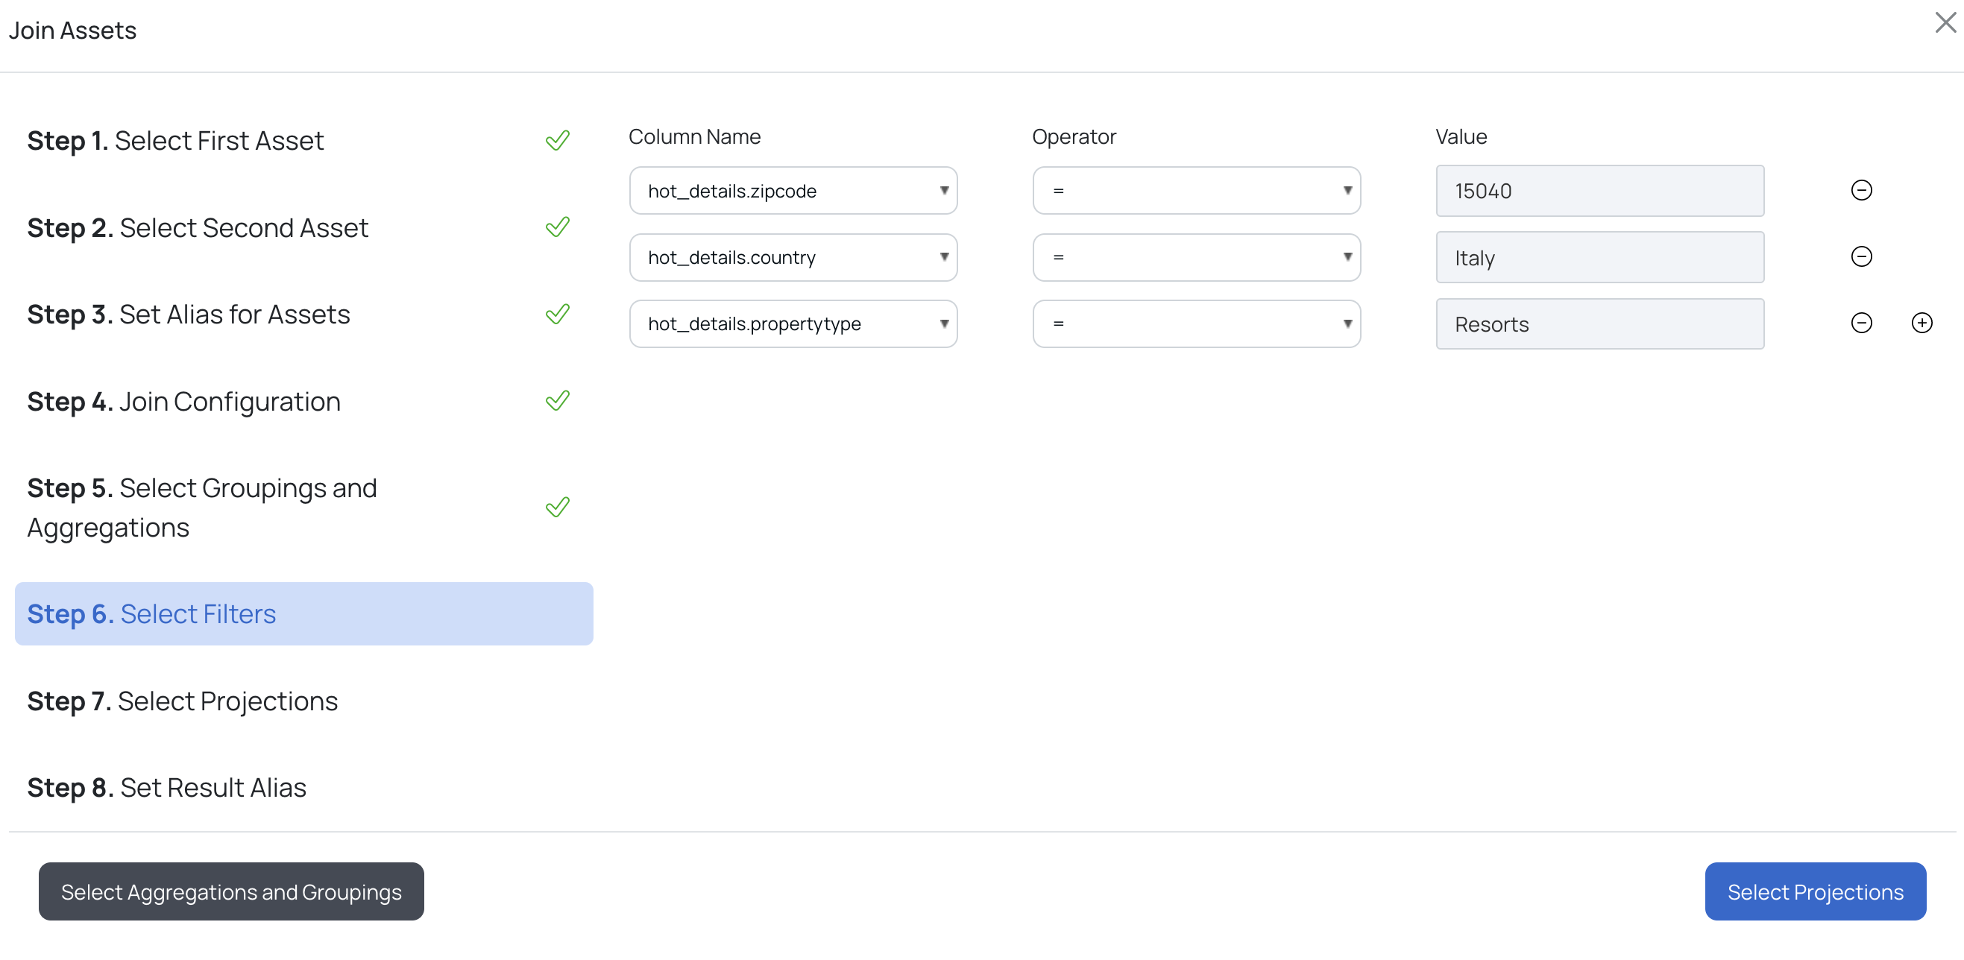
Task: Click the value field containing Resorts
Action: click(1599, 323)
